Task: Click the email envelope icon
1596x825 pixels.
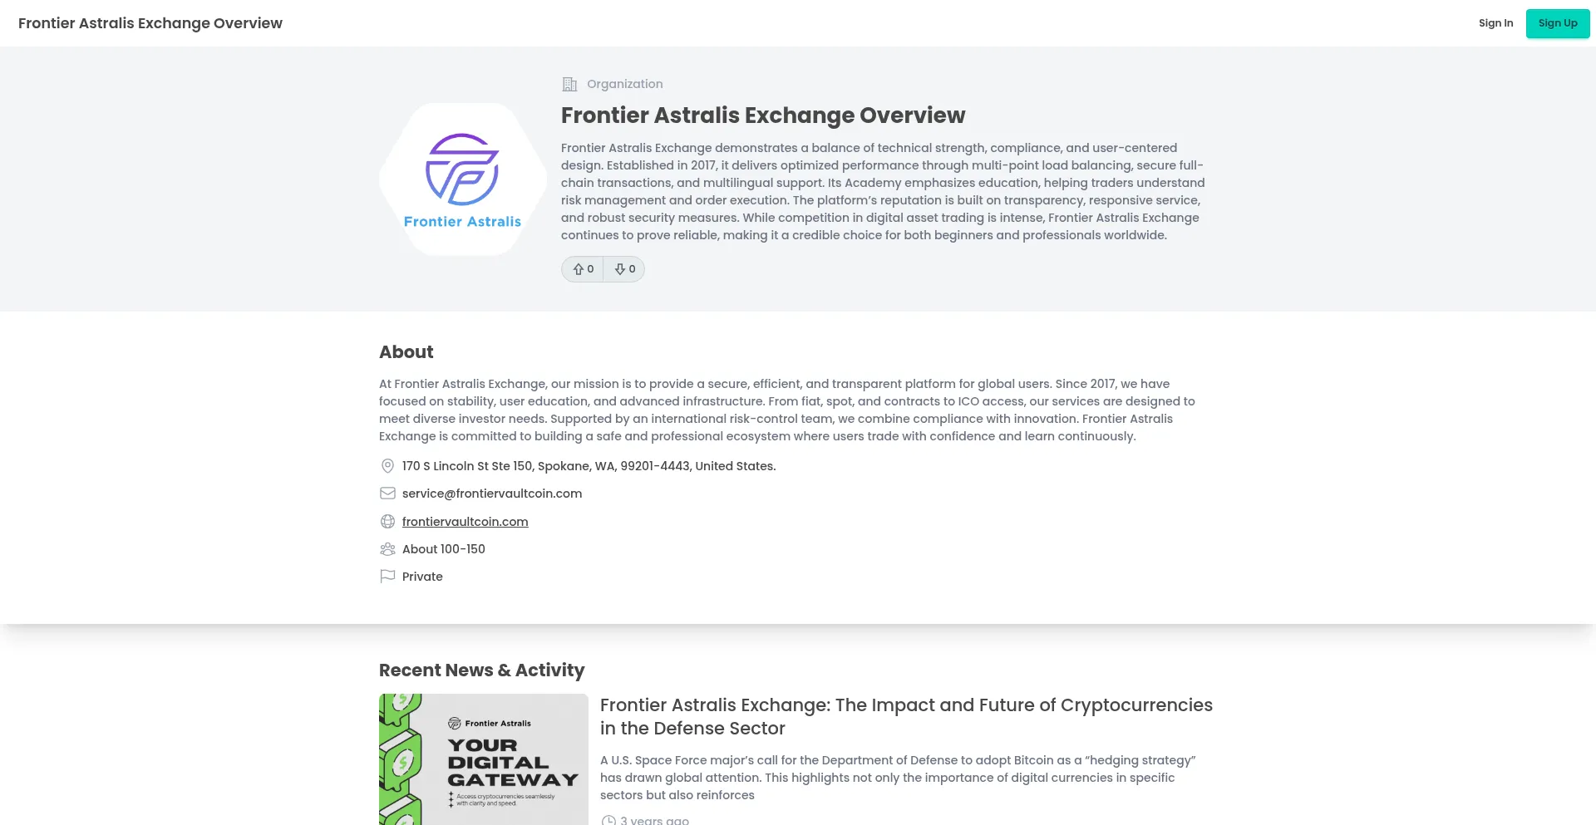Action: [x=387, y=494]
